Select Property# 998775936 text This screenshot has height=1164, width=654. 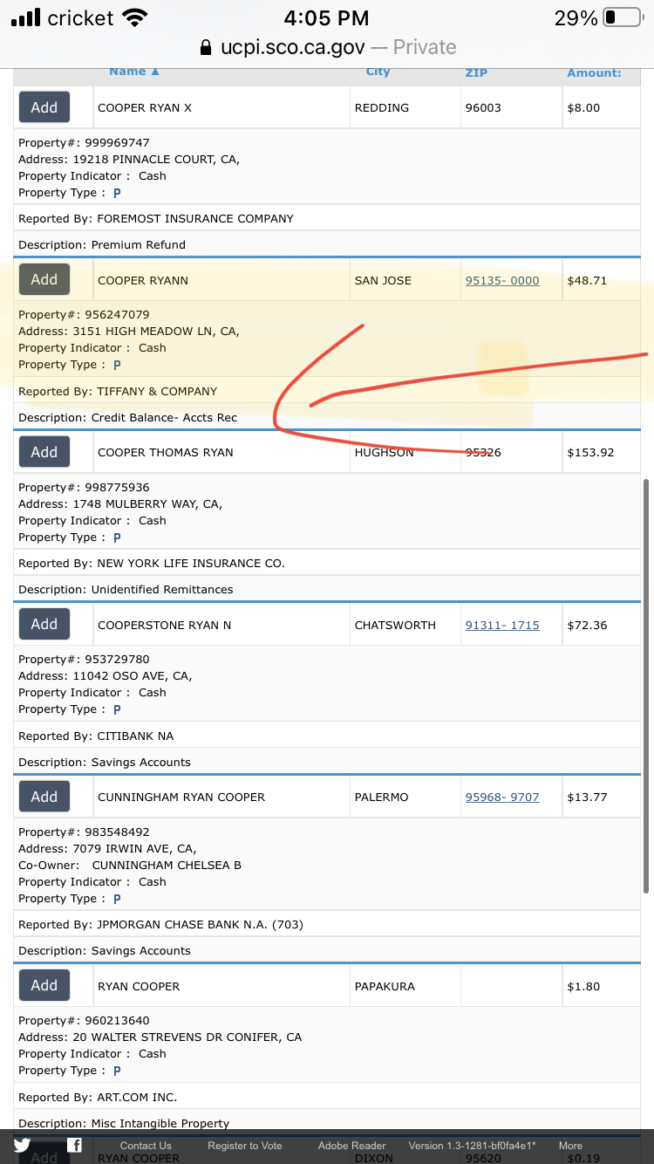(84, 487)
